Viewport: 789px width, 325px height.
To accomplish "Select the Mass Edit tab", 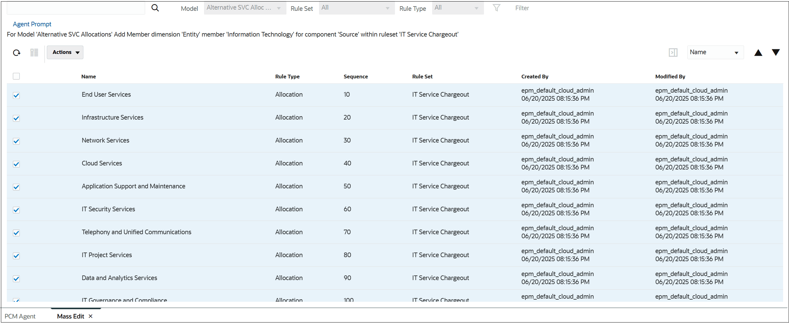I will 70,316.
